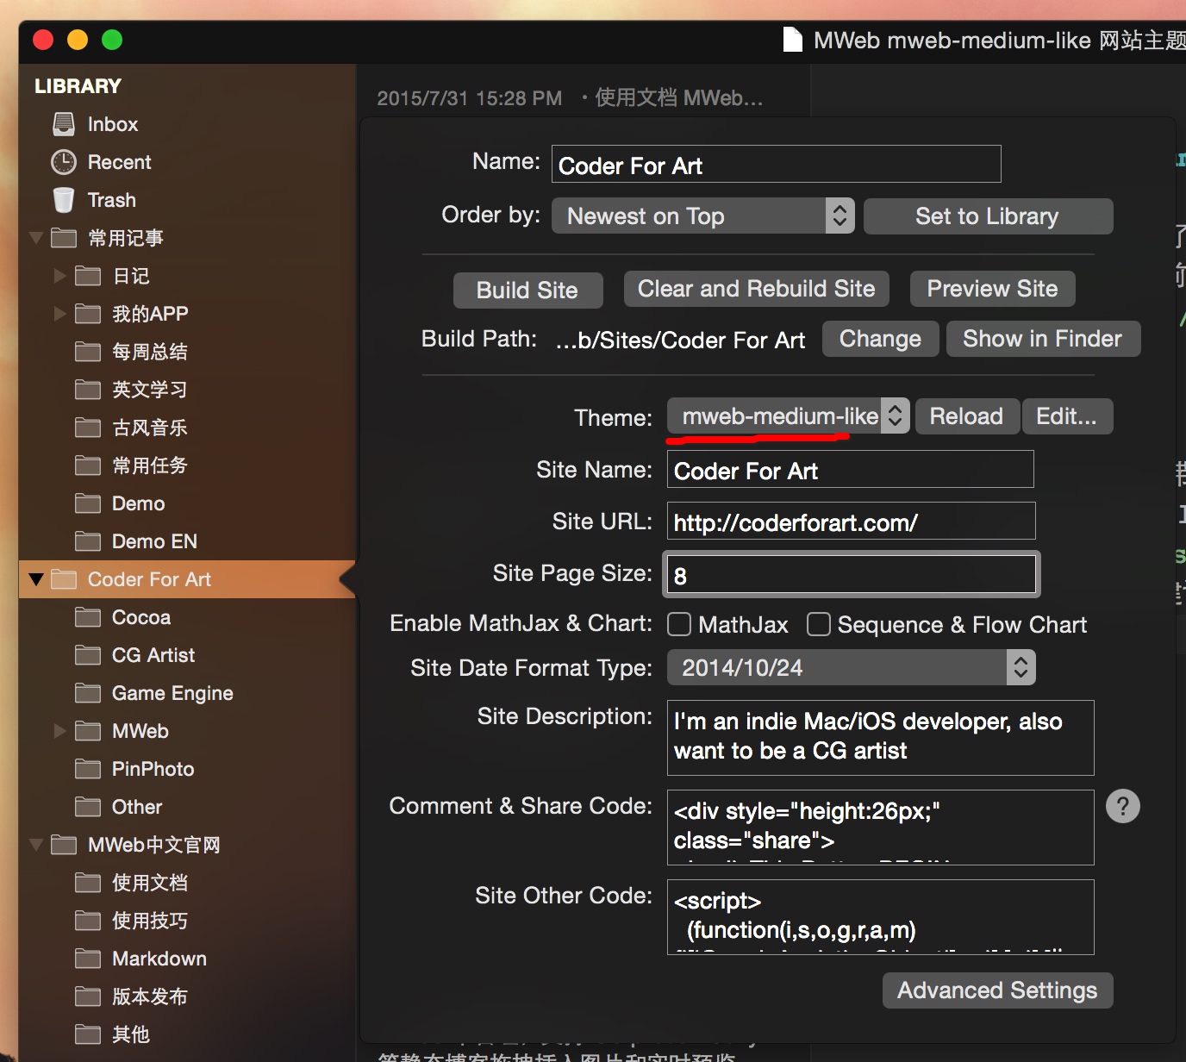Screen dimensions: 1186x1062
Task: Select the 使用技巧 tree row
Action: point(187,921)
